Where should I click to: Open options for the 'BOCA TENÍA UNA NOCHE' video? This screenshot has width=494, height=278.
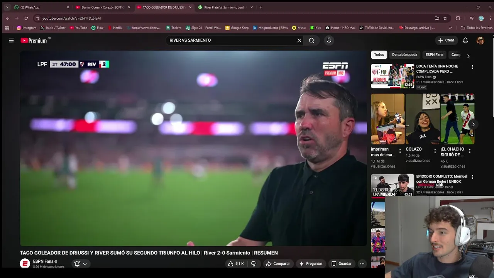click(x=472, y=67)
